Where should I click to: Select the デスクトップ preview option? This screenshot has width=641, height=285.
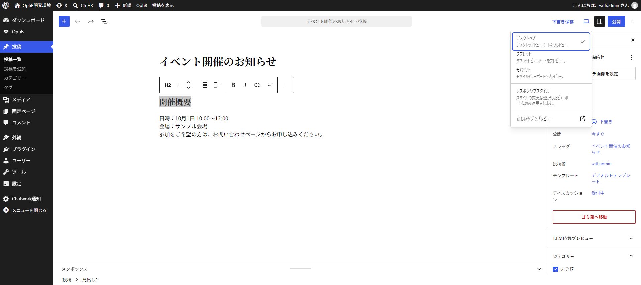pyautogui.click(x=551, y=41)
